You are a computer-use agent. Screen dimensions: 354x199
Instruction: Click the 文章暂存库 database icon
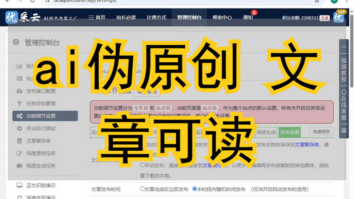click(x=19, y=141)
